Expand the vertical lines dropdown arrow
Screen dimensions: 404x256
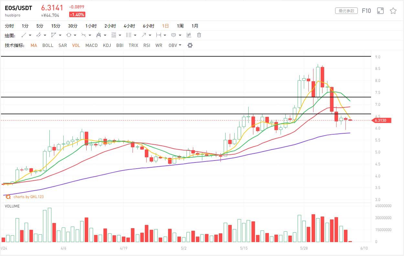click(135, 35)
